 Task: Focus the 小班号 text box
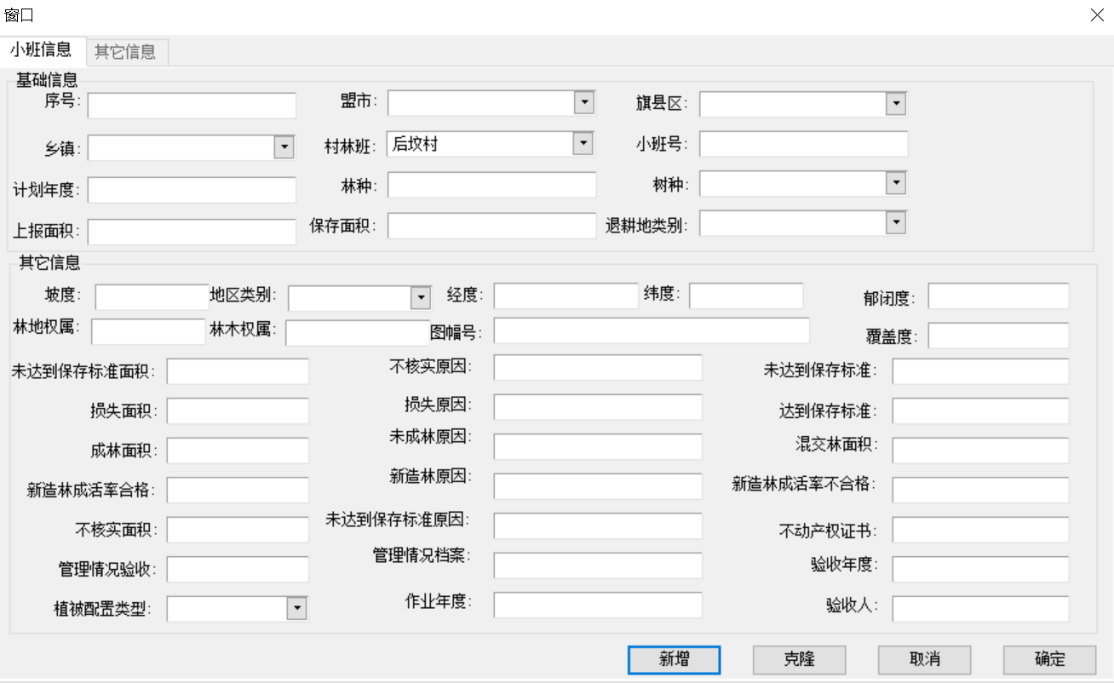pos(803,144)
